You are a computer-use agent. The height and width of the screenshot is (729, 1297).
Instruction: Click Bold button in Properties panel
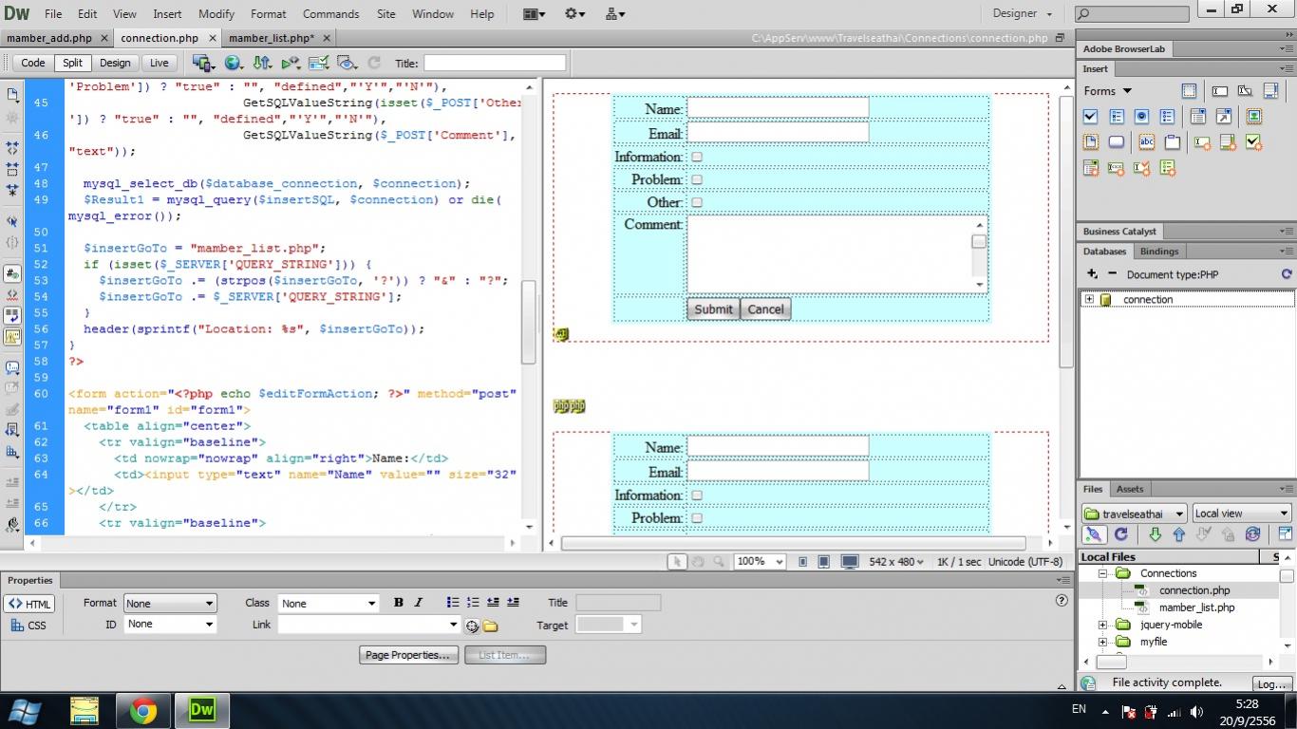[399, 603]
